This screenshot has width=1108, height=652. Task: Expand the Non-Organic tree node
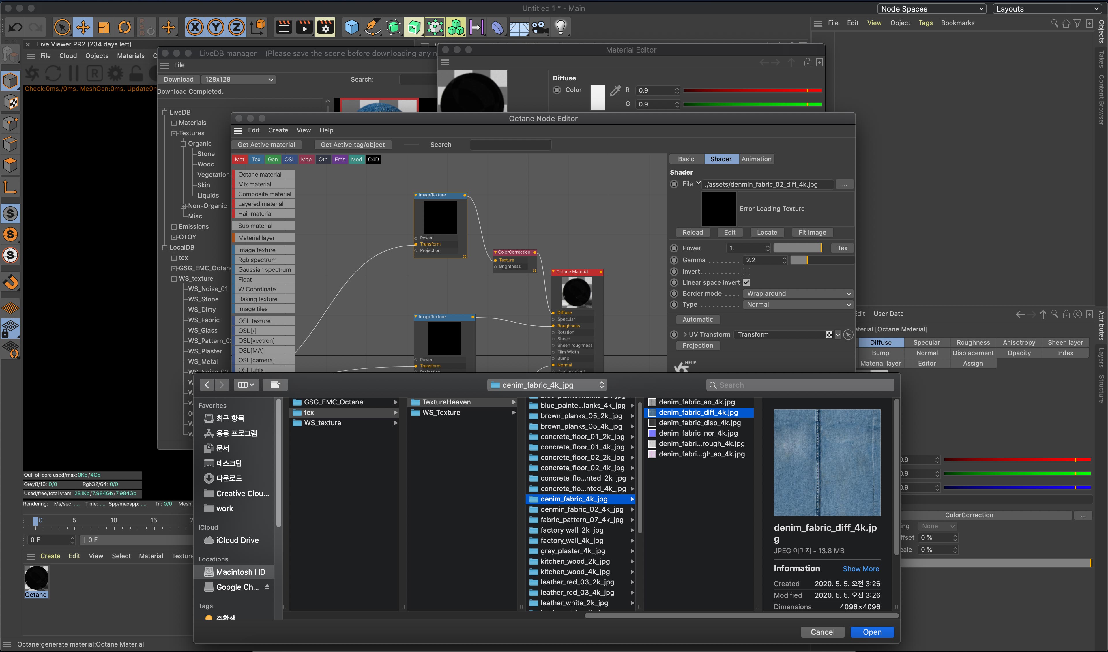183,206
